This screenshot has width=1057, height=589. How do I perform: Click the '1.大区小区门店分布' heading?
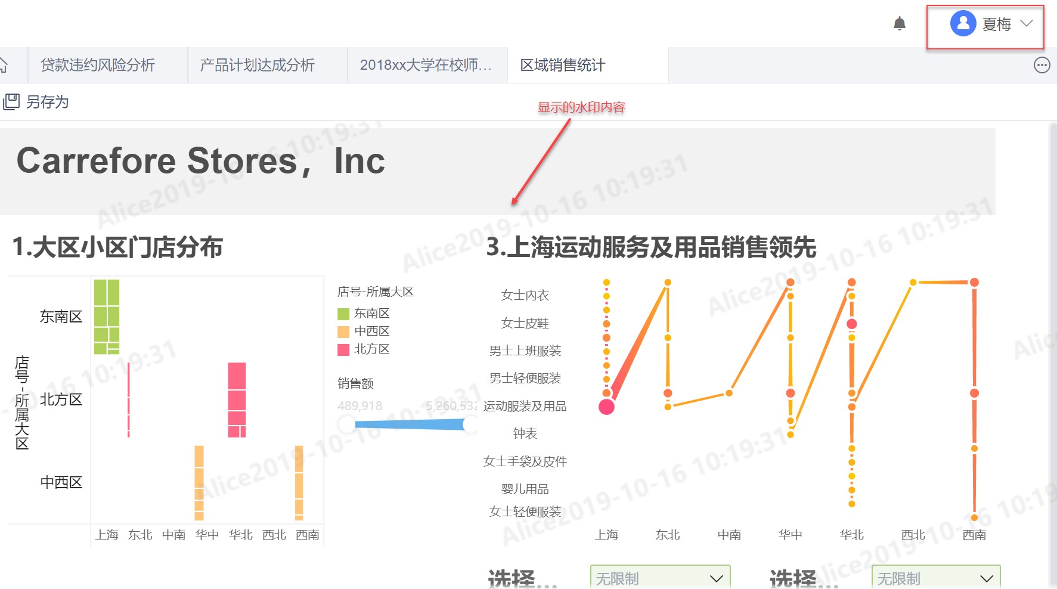click(x=117, y=247)
